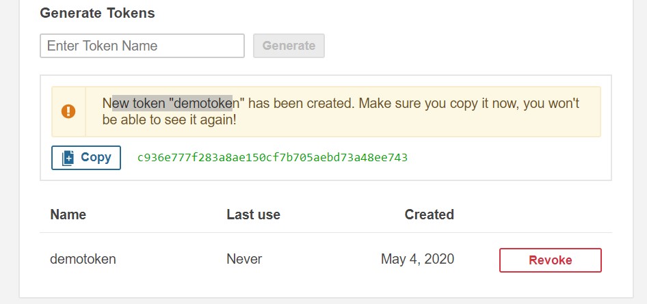Click the word Copy in Copy button
The image size is (647, 304).
(96, 157)
